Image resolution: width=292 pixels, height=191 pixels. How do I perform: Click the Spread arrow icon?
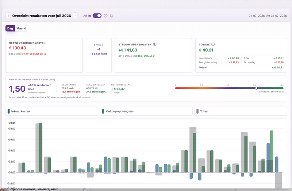click(x=99, y=49)
